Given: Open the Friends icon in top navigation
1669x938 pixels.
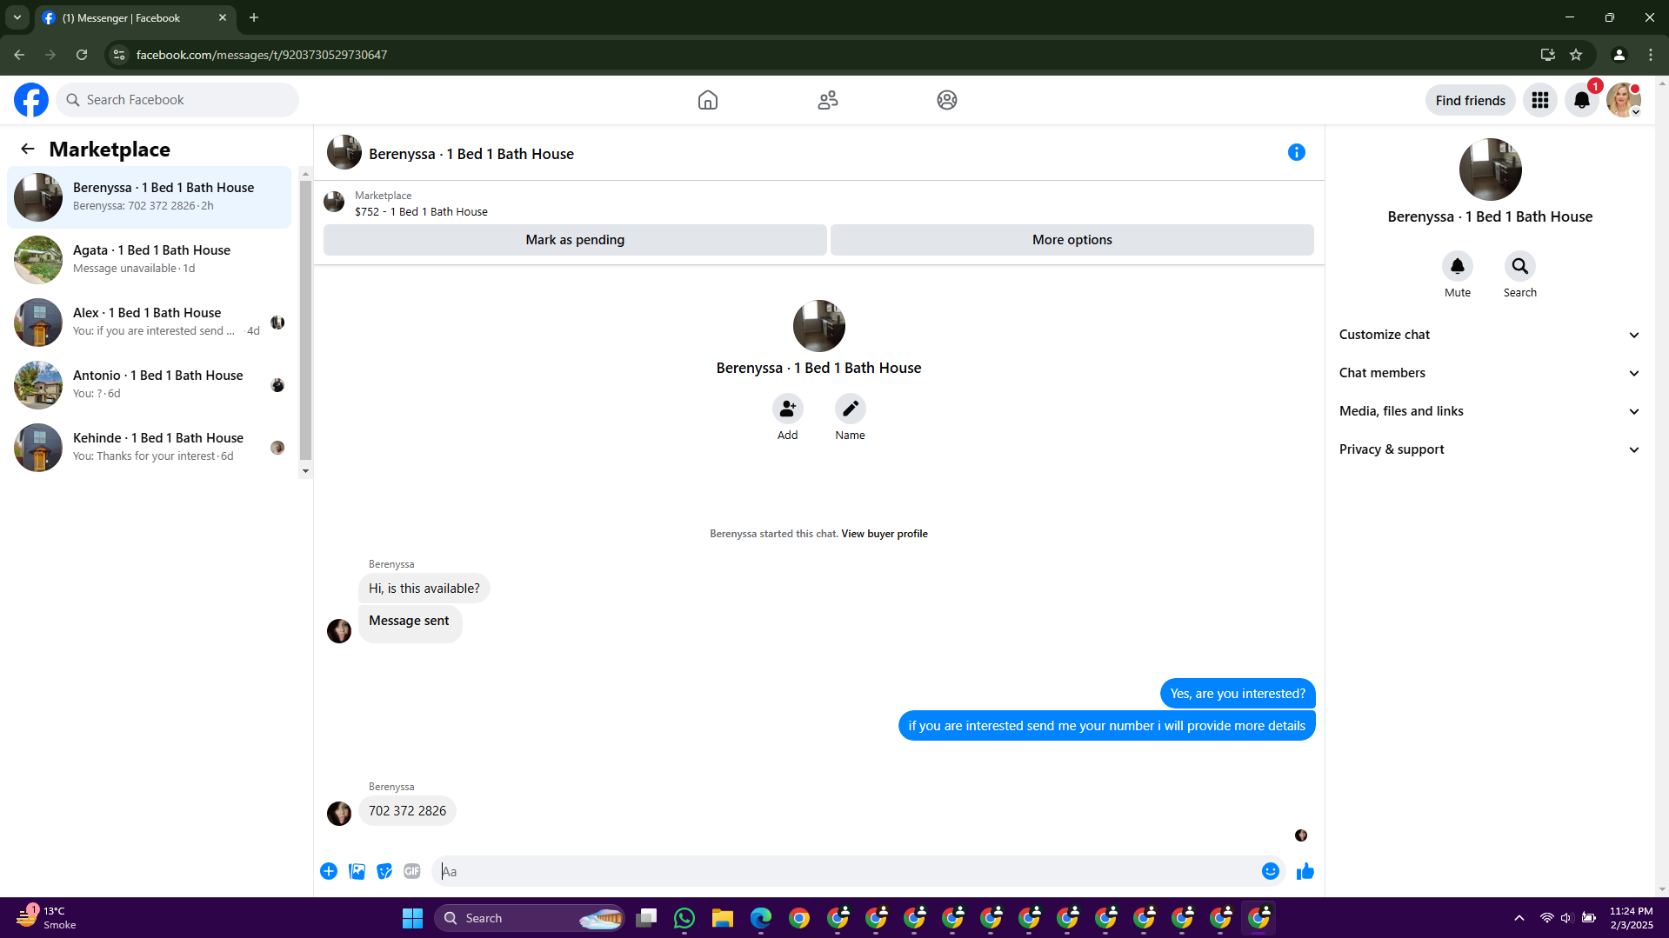Looking at the screenshot, I should [828, 100].
